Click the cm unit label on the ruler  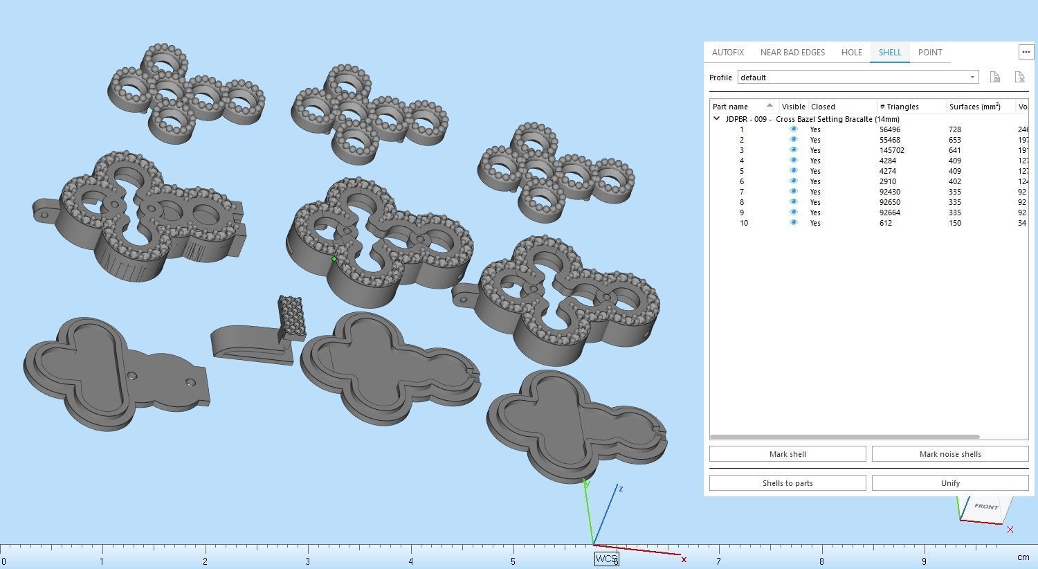[x=1023, y=557]
